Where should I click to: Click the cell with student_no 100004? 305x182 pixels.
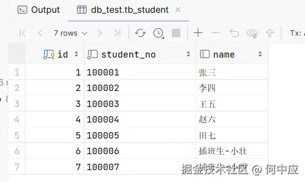[x=140, y=119]
